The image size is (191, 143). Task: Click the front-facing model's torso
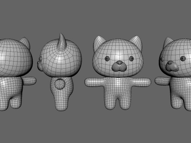(118, 89)
